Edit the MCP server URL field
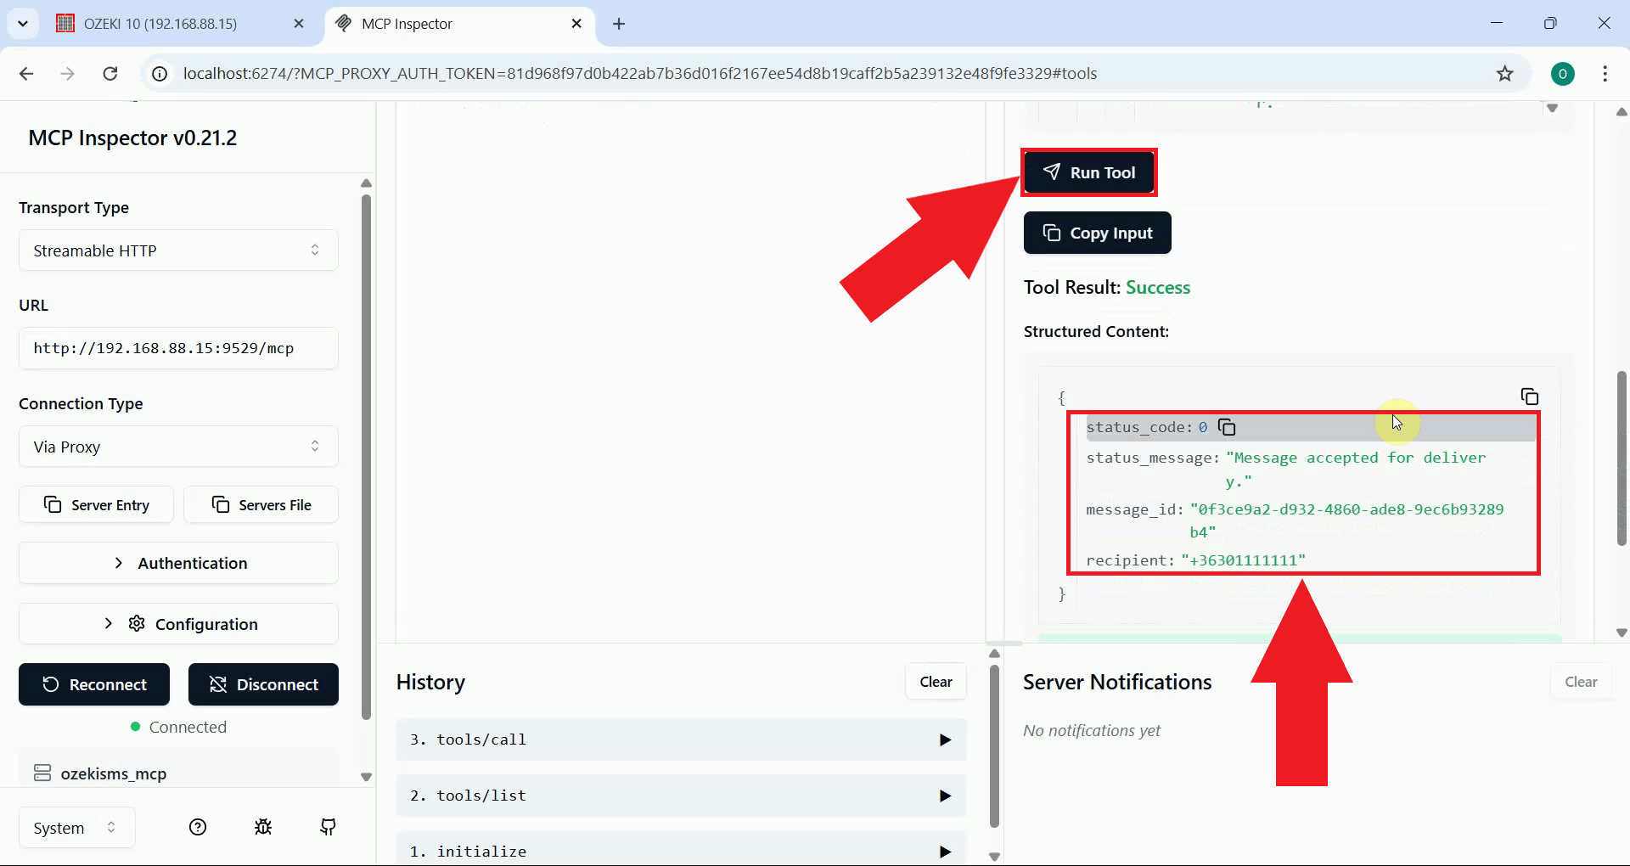Screen dimensions: 1630x866 point(177,348)
